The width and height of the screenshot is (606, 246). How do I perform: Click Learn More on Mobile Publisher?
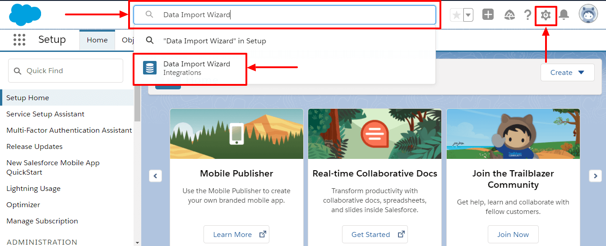click(236, 235)
